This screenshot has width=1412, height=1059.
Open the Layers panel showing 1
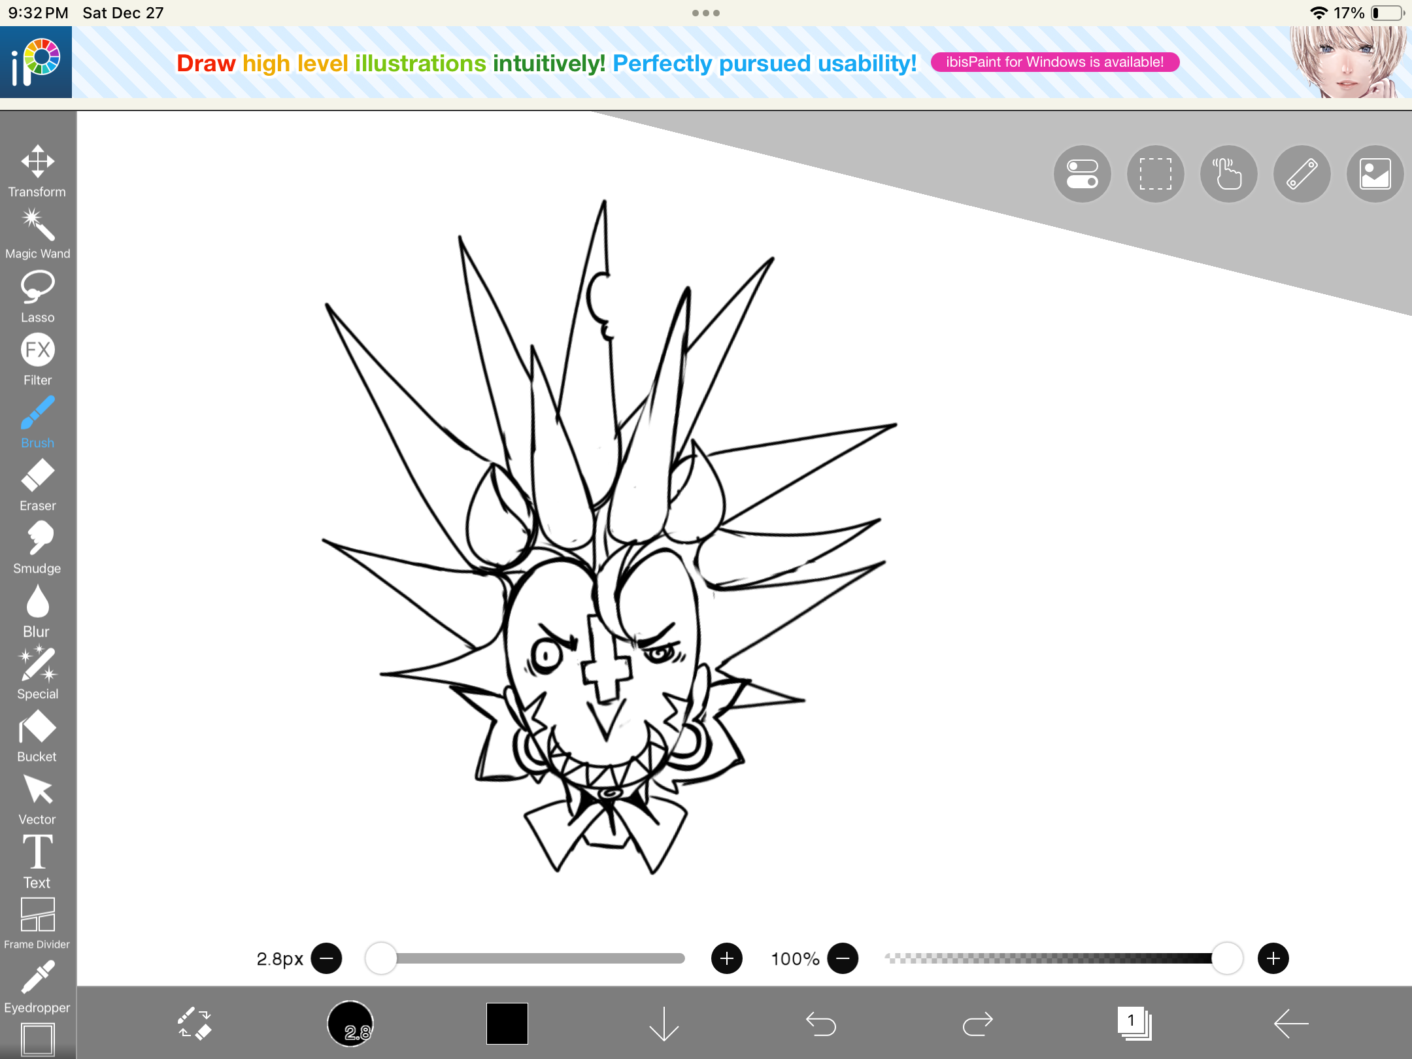(x=1134, y=1023)
